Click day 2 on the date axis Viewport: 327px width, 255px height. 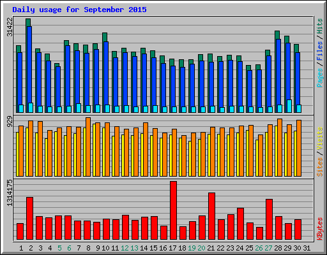[31, 248]
